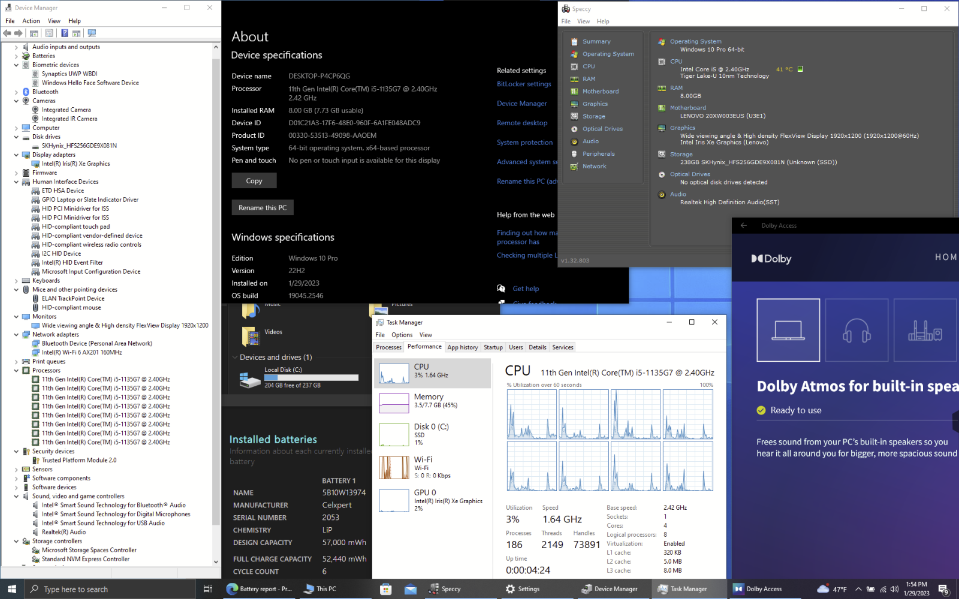Open BitLocker settings link
Screen dimensions: 959x599
[x=524, y=84]
